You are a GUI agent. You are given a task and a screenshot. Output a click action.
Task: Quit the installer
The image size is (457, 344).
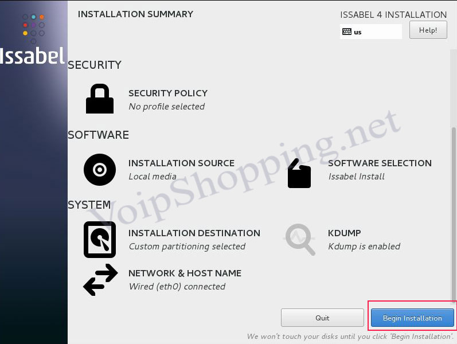322,318
